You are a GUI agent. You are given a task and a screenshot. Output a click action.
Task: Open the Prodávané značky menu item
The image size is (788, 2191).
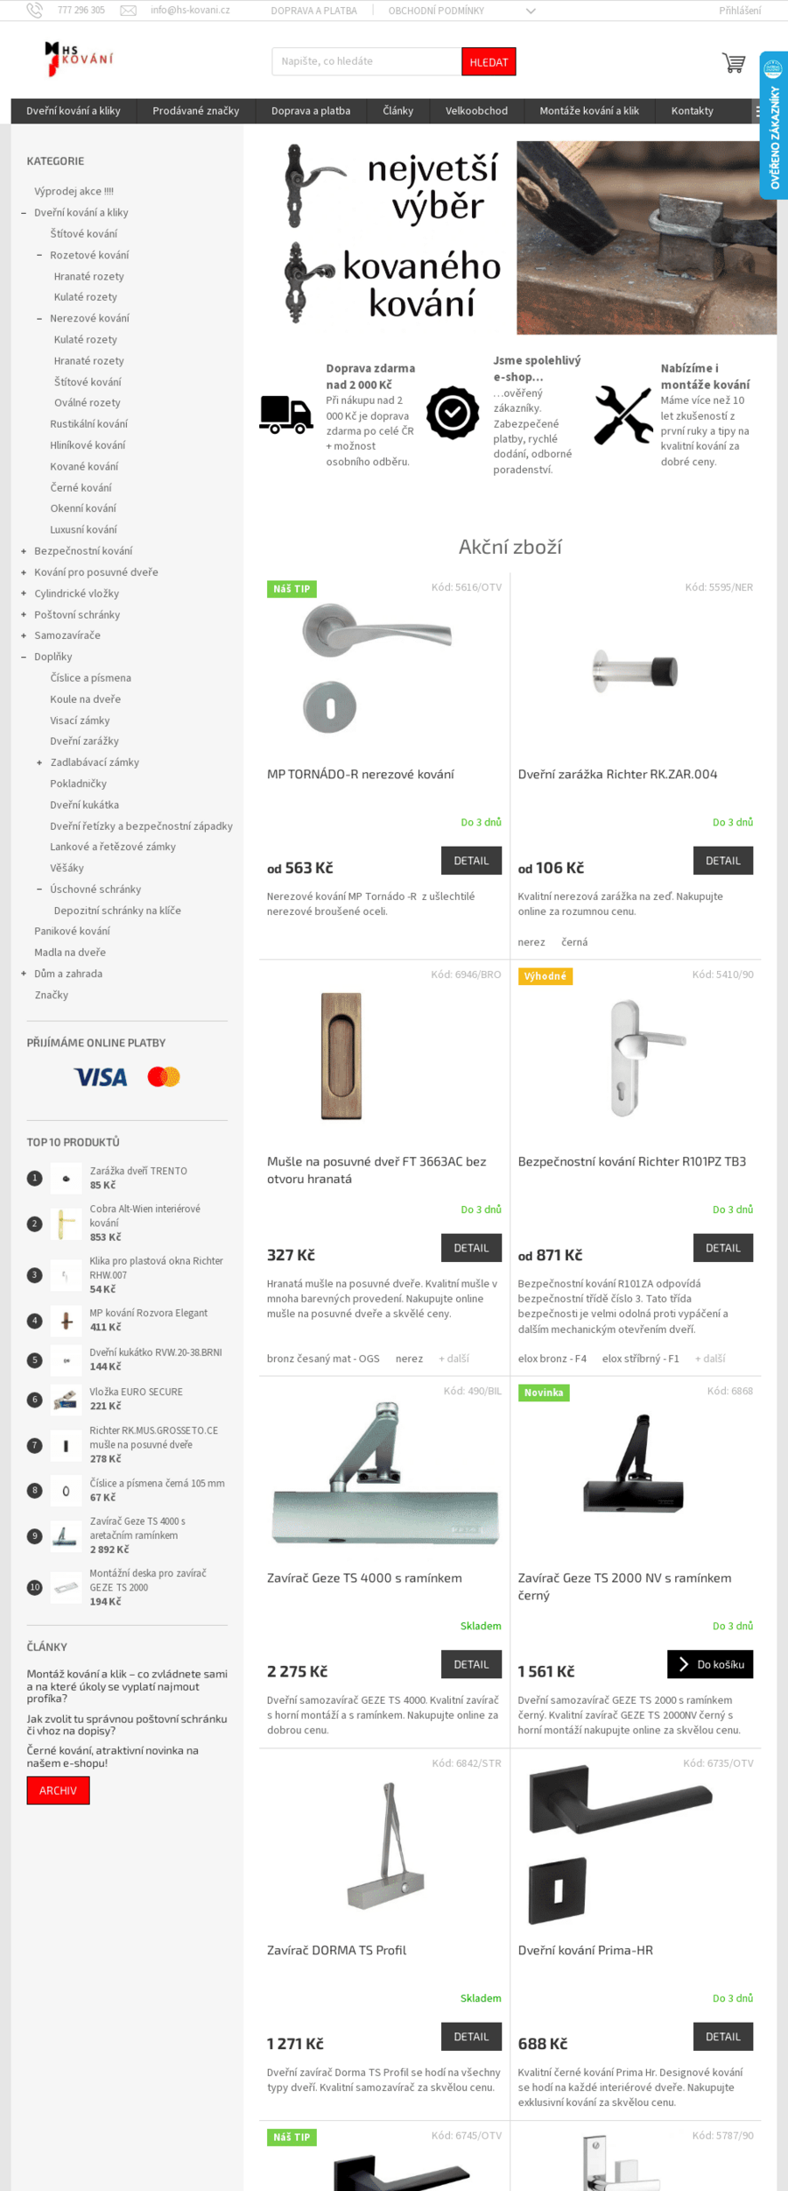click(x=195, y=111)
